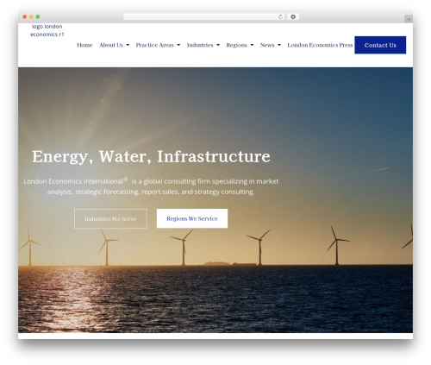Click the Energy, Water, Infrastructure heading

coord(151,157)
